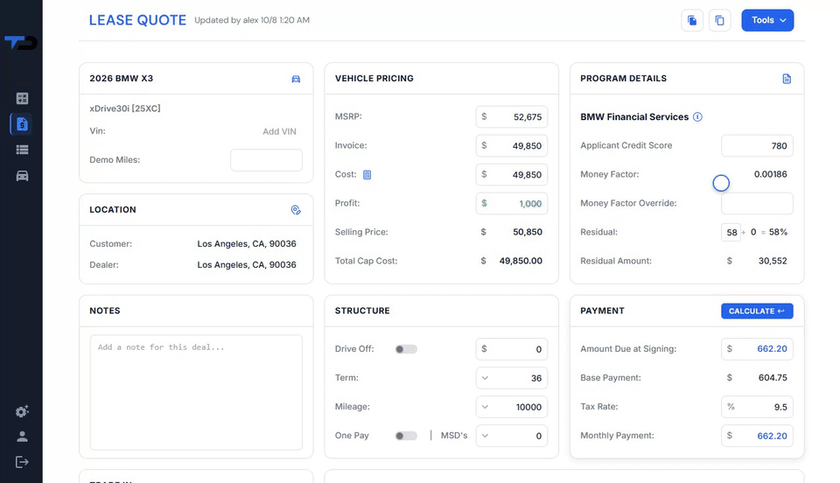Click the filled copy icon in header

click(x=692, y=20)
